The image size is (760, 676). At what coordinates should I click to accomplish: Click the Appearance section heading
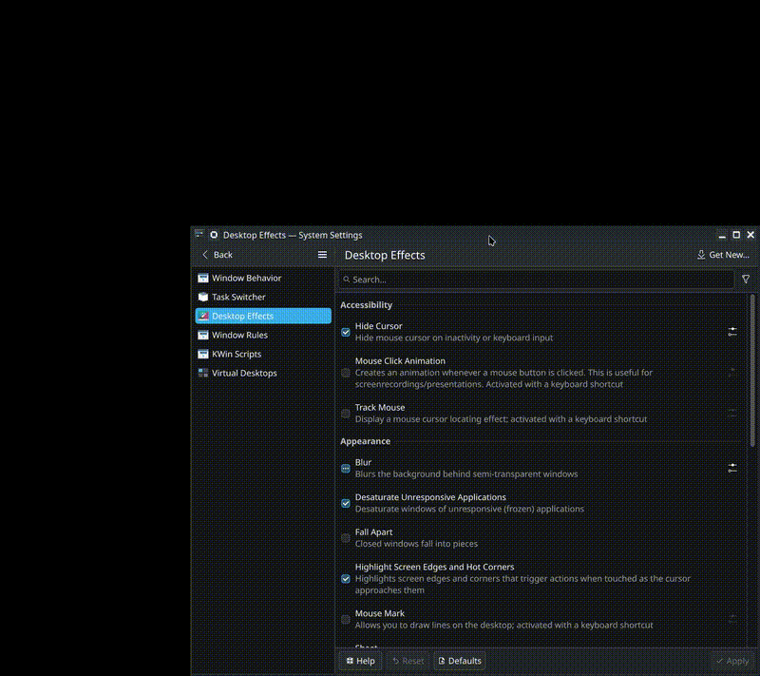(x=365, y=441)
